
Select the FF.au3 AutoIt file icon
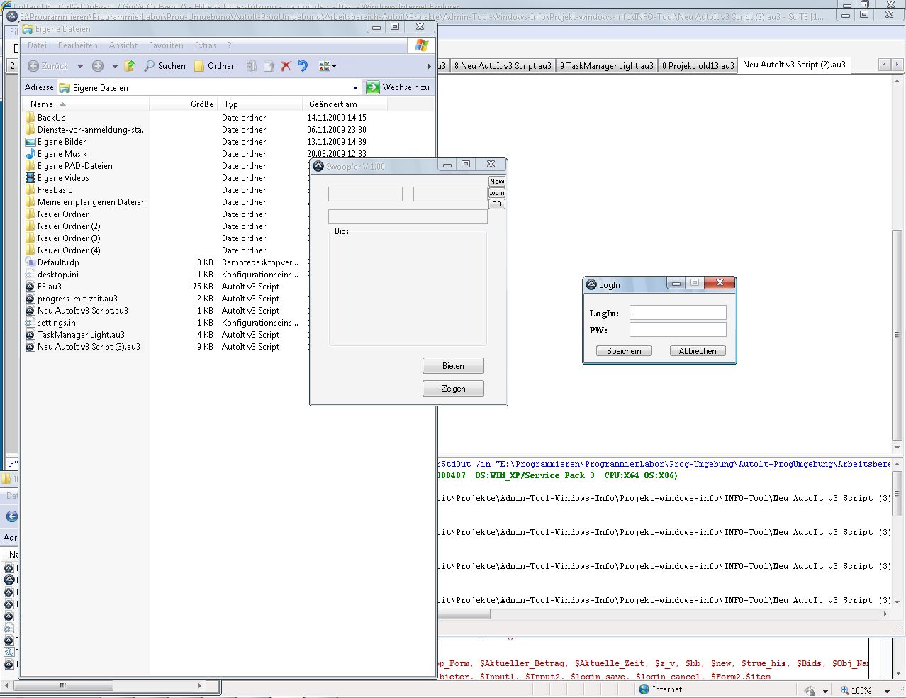[x=30, y=287]
